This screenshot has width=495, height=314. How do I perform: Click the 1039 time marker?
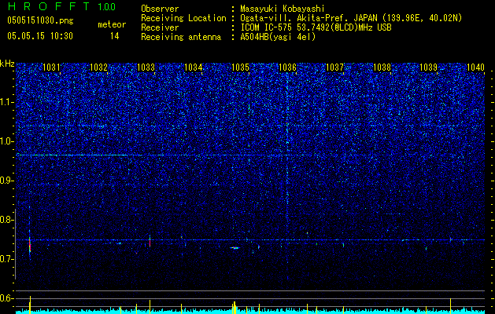click(x=429, y=67)
